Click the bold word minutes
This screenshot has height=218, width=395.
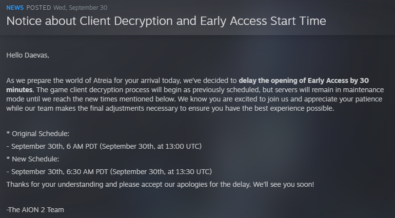[20, 90]
